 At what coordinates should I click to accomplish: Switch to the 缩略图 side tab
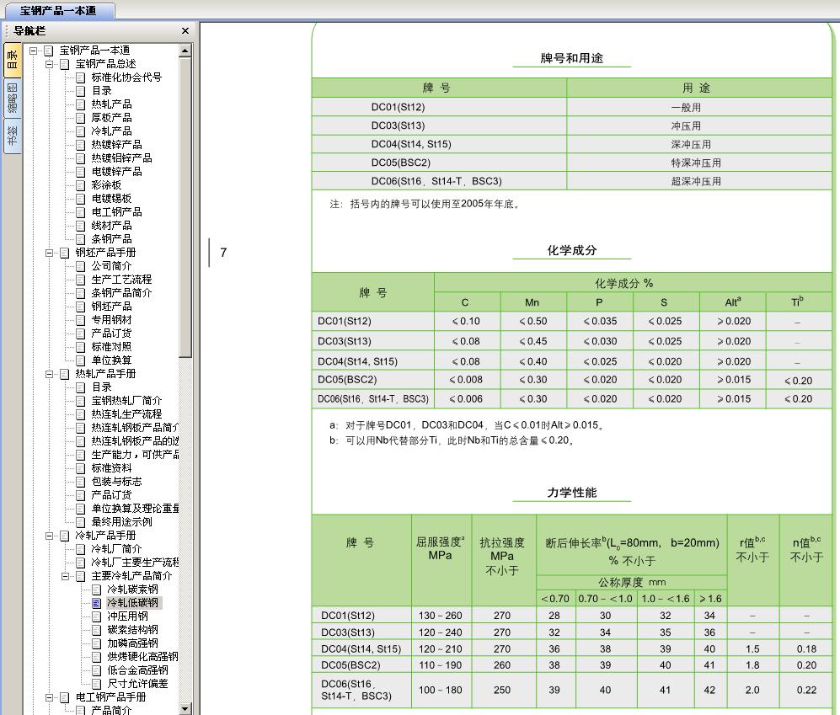[x=13, y=98]
